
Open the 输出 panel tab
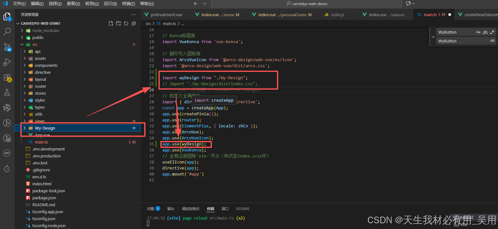point(171,209)
